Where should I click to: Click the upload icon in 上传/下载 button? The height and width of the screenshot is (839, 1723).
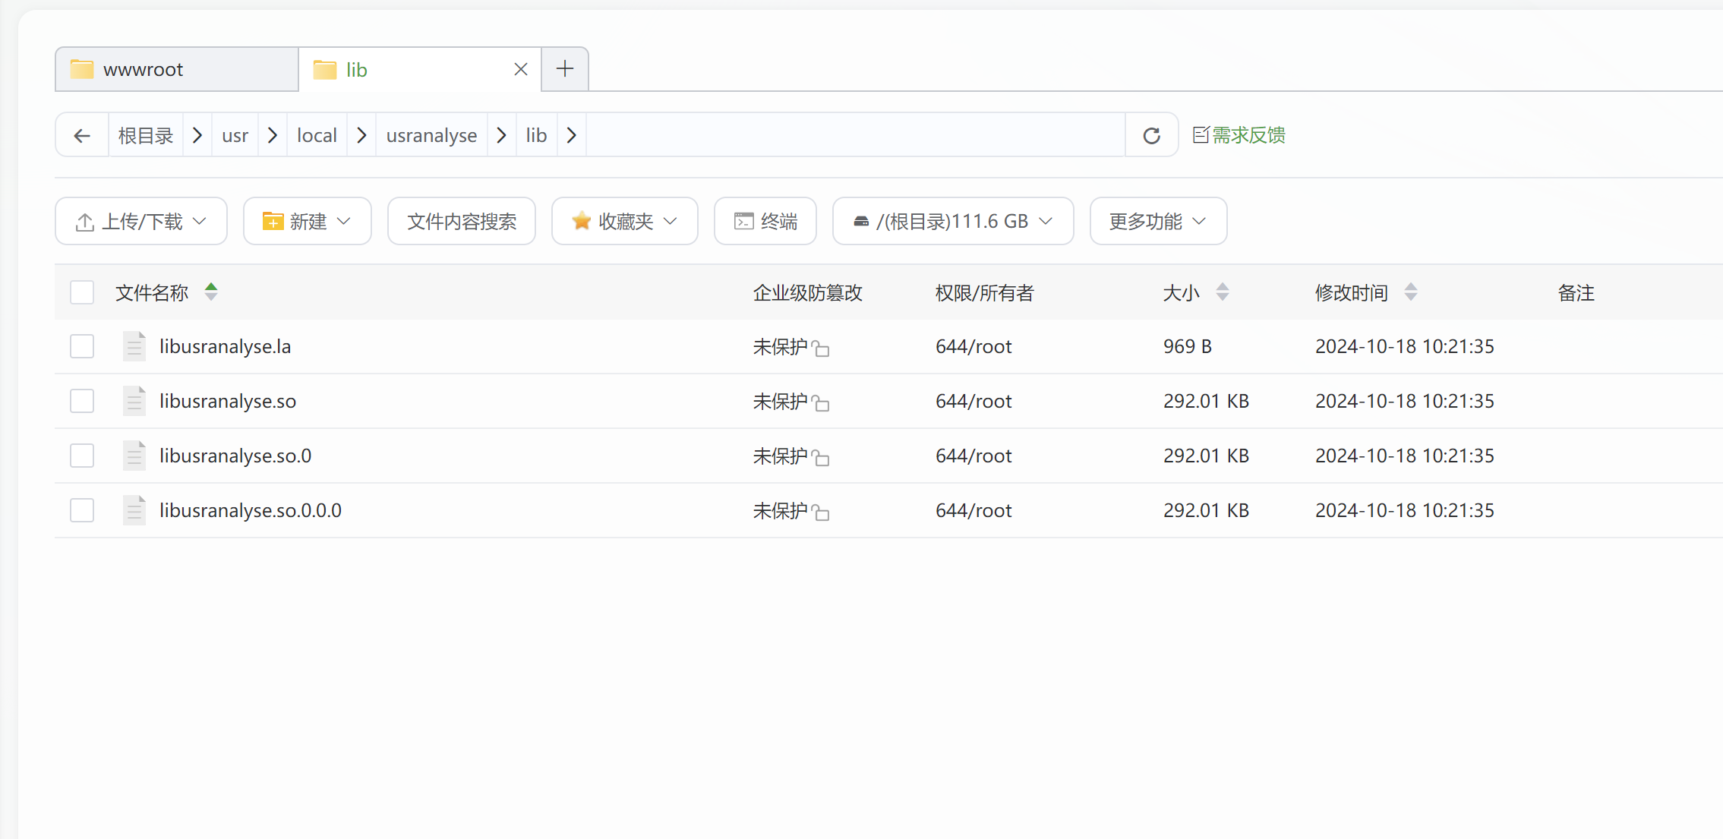coord(86,221)
